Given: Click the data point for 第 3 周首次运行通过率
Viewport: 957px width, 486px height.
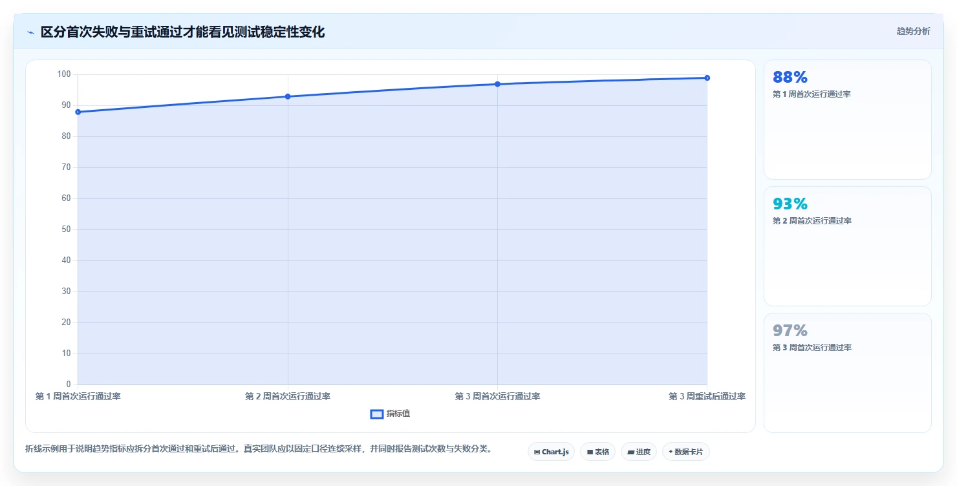Looking at the screenshot, I should click(497, 84).
